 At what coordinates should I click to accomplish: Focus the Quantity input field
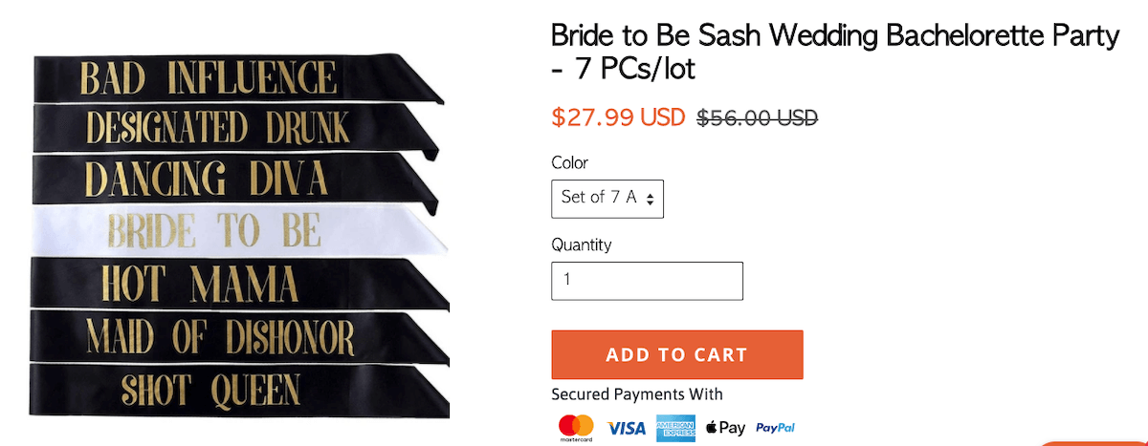tap(647, 281)
